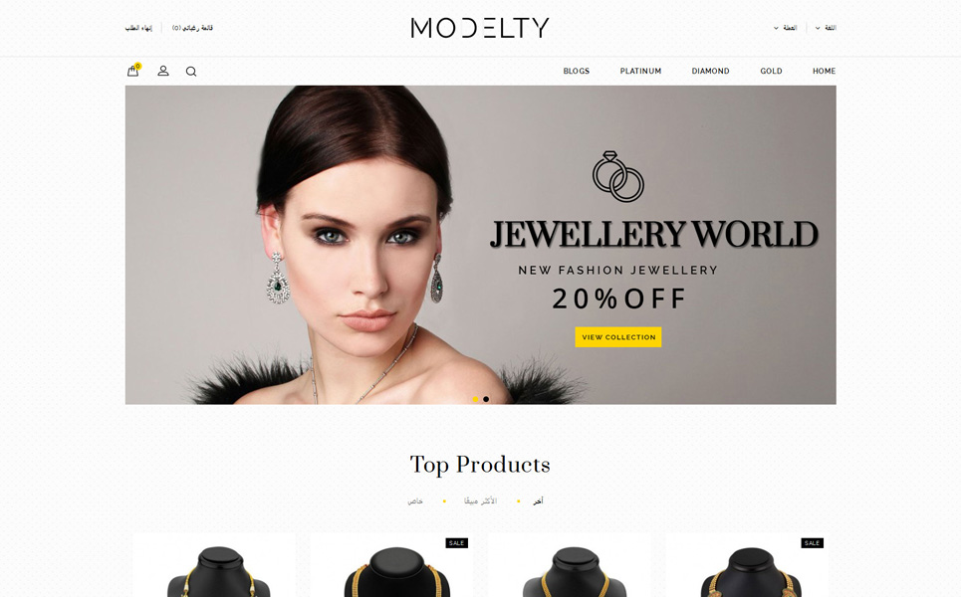Open the shopping cart icon
Viewport: 961px width, 597px height.
coord(133,71)
